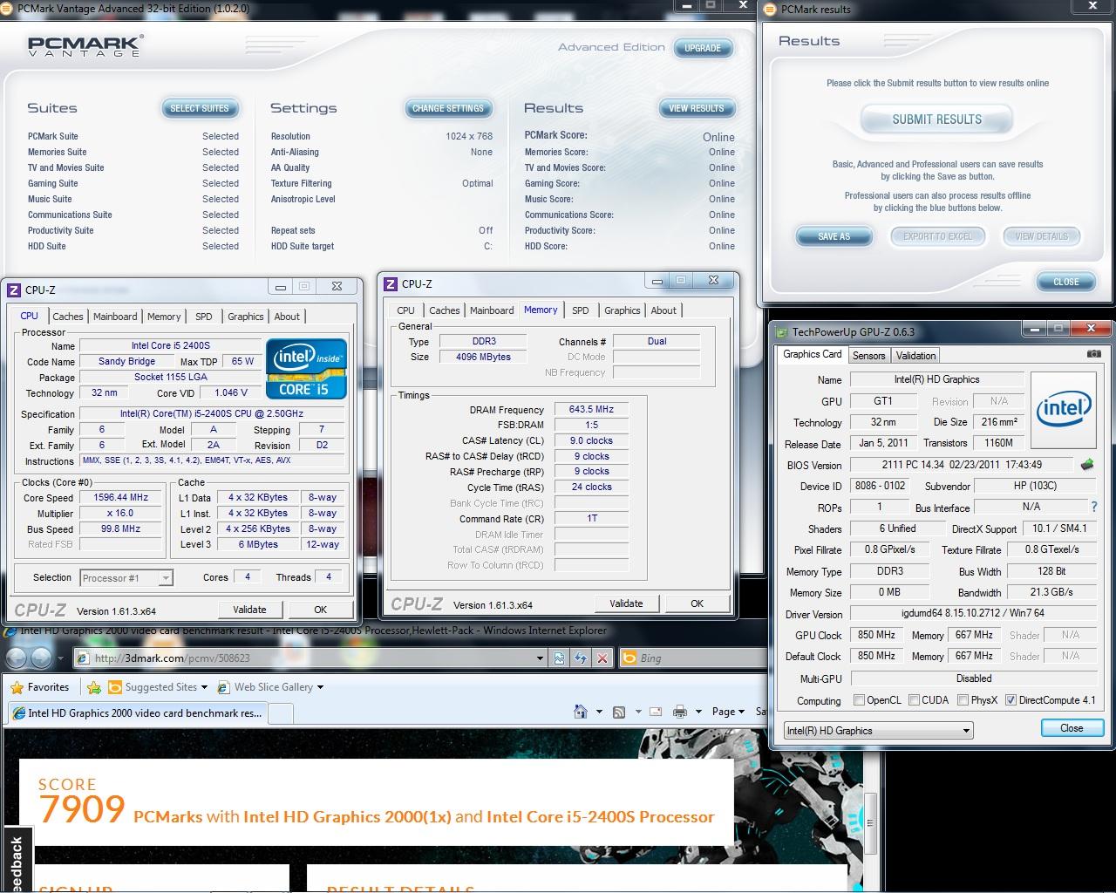The image size is (1116, 893).
Task: Open the SPD tab in the Memory CPU-Z window
Action: pyautogui.click(x=580, y=310)
